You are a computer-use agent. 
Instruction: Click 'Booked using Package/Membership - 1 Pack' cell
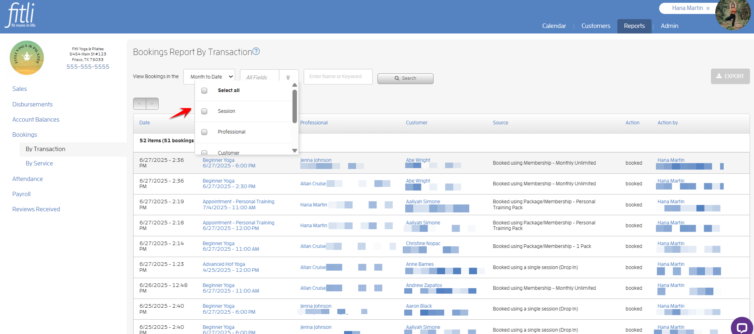click(x=542, y=246)
